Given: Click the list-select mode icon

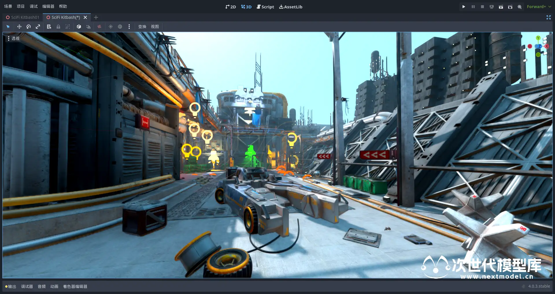Looking at the screenshot, I should click(49, 27).
